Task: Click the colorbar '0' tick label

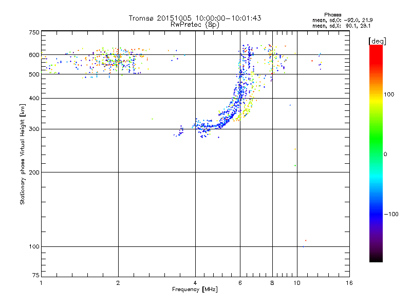Action: (385, 155)
